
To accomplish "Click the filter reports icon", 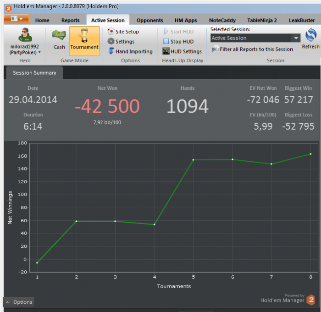I will pos(215,49).
